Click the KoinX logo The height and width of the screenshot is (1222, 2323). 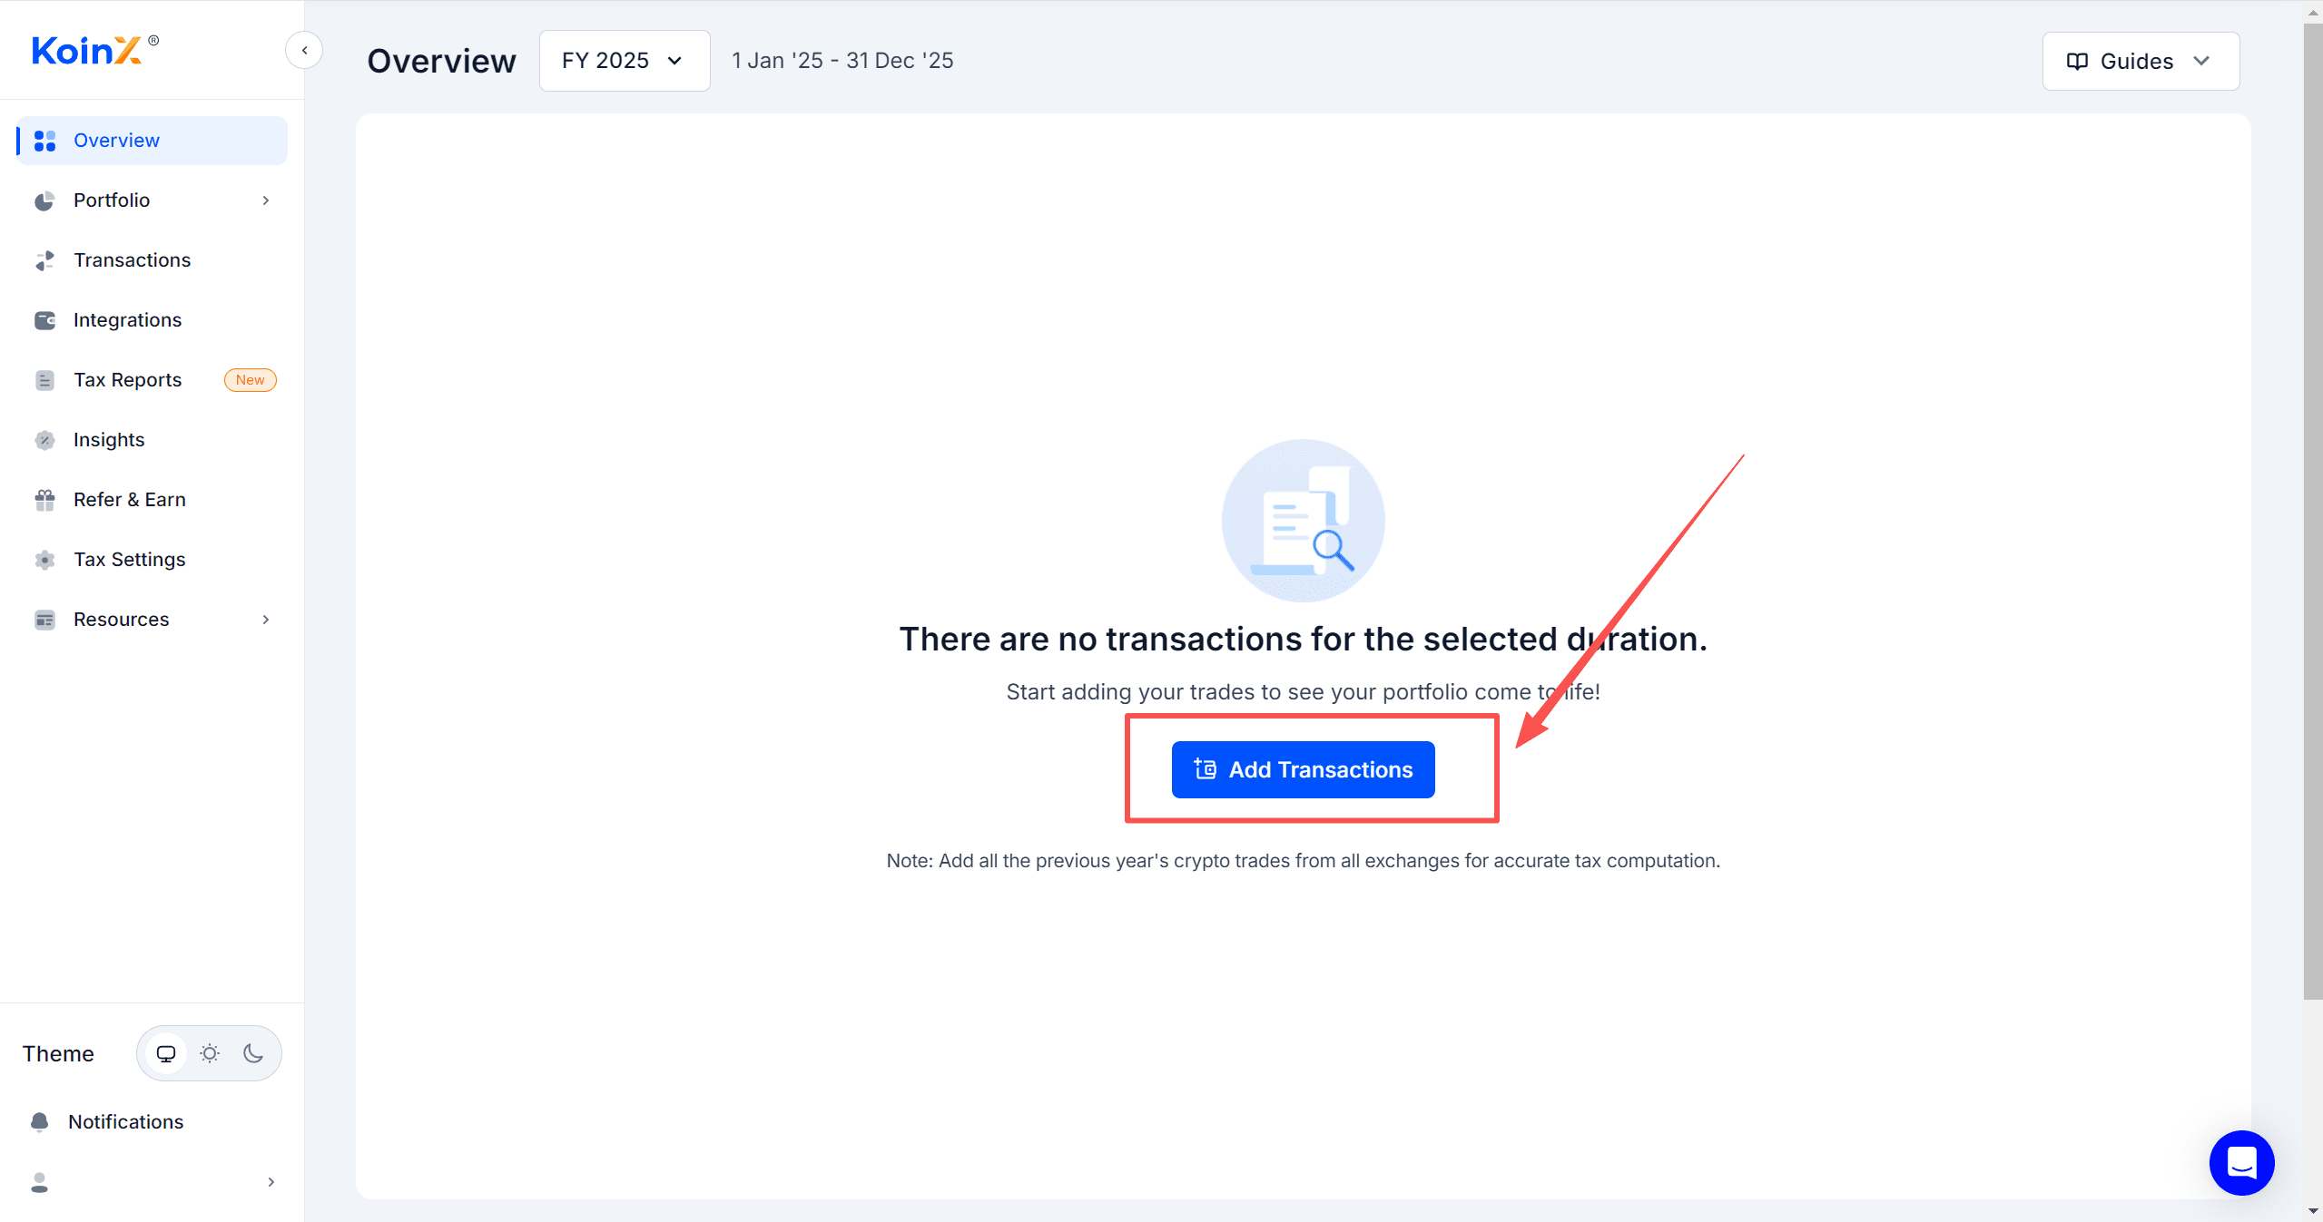[x=94, y=50]
